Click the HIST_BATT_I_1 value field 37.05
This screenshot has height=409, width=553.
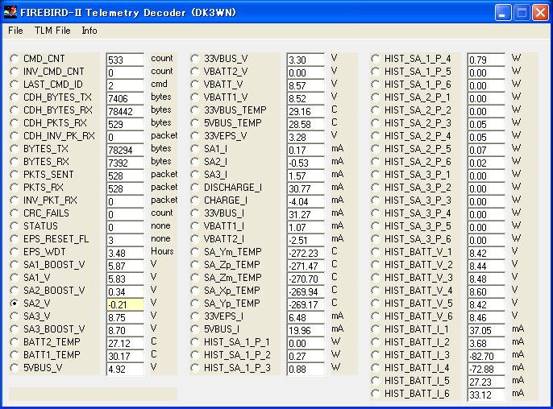point(486,330)
